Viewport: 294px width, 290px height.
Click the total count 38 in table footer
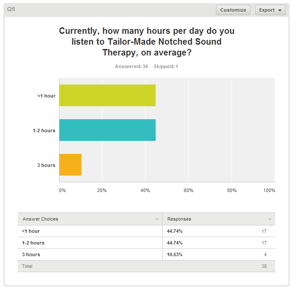(x=264, y=266)
